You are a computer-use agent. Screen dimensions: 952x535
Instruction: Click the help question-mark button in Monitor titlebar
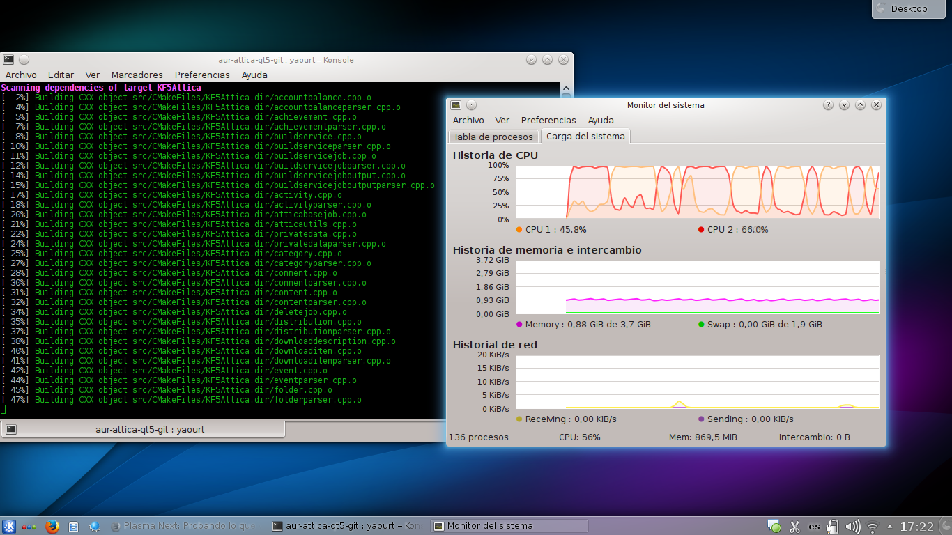[x=828, y=105]
